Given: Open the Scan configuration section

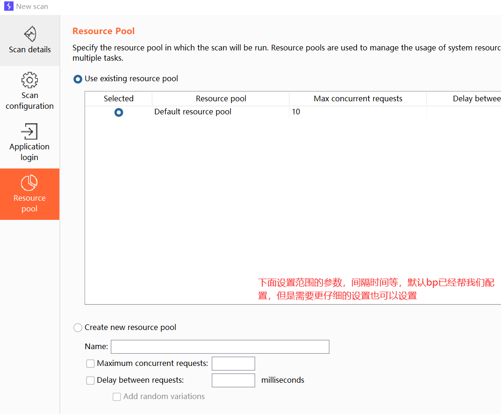Looking at the screenshot, I should tap(30, 91).
